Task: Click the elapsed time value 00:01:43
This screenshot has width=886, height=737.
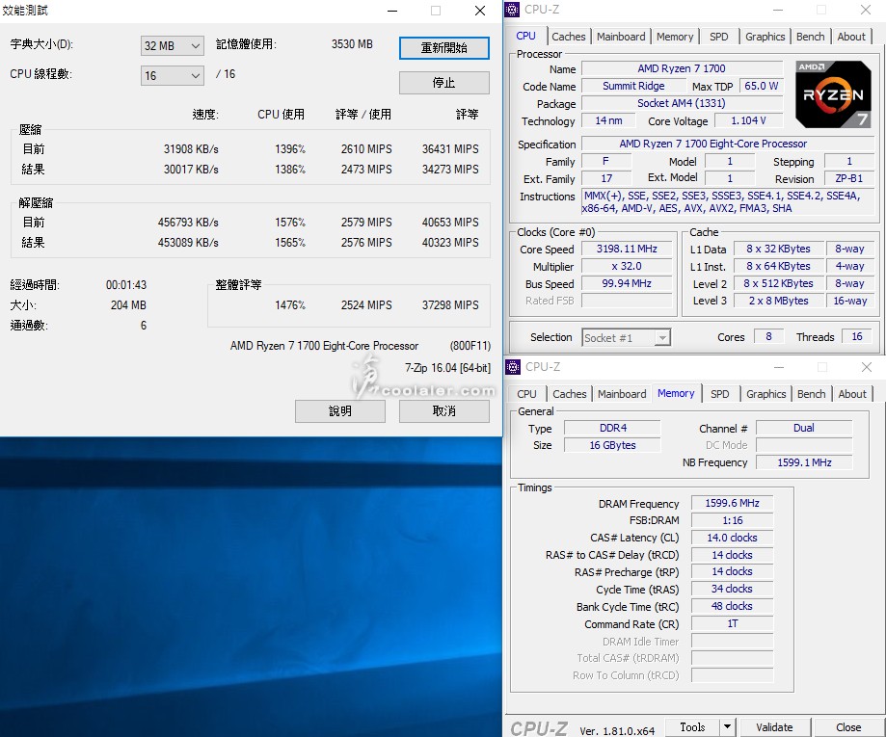Action: point(126,285)
